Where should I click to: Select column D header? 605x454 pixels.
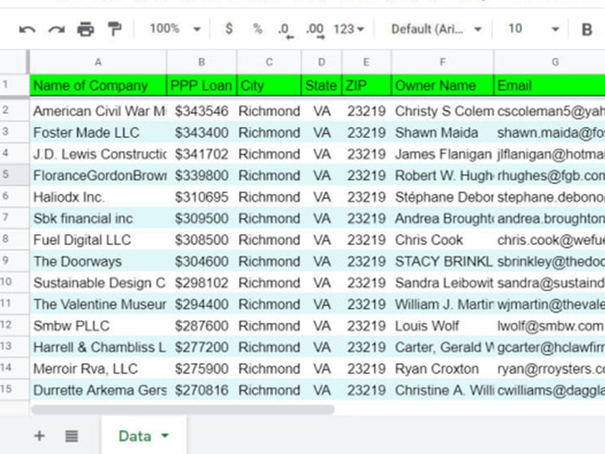(321, 62)
